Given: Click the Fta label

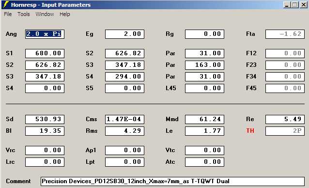Looking at the screenshot, I should click(x=250, y=34).
